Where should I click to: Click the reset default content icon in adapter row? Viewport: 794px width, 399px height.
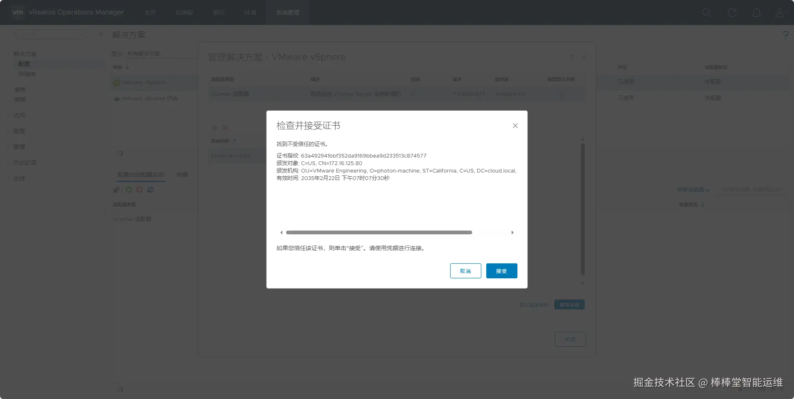(x=561, y=94)
